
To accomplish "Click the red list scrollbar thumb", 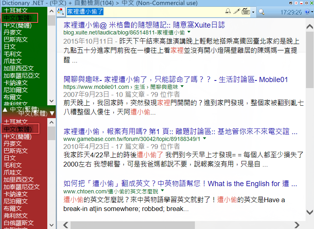I will (51, 133).
